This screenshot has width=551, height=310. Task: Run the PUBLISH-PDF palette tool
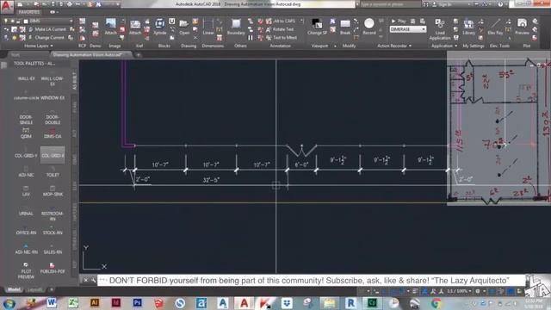[x=53, y=269]
